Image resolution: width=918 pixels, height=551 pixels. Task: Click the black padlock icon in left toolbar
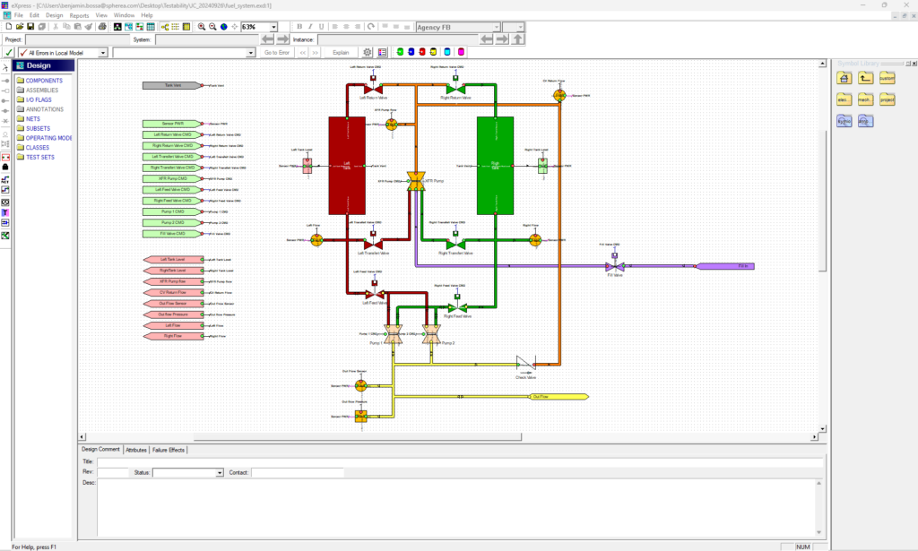click(x=5, y=168)
